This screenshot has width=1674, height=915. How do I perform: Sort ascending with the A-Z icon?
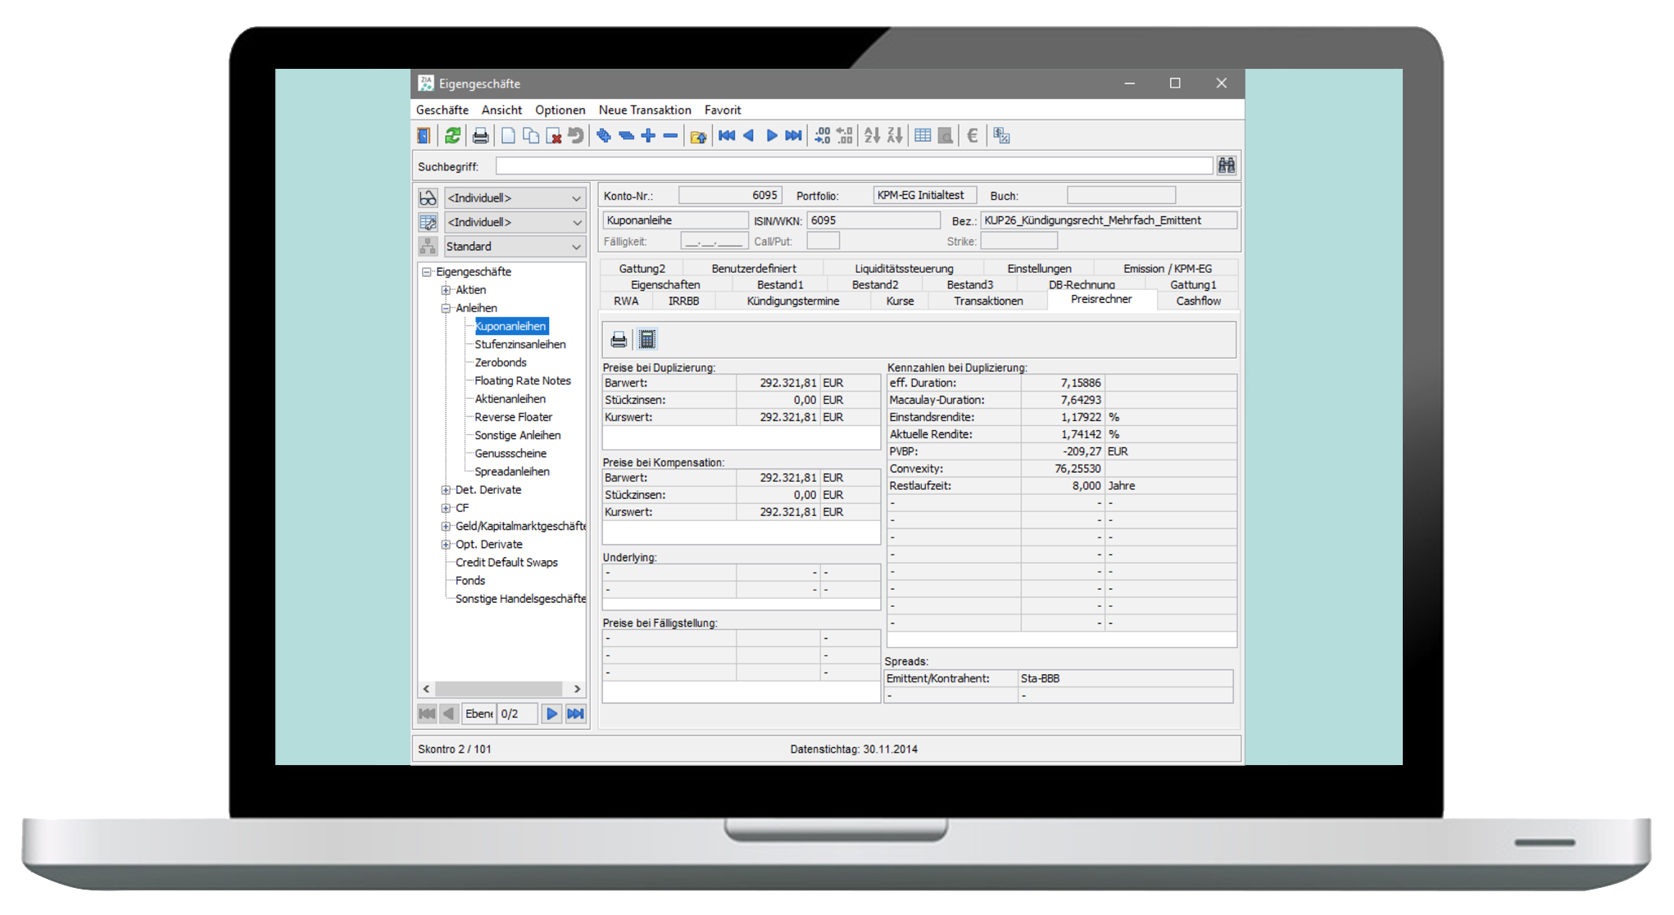tap(872, 136)
